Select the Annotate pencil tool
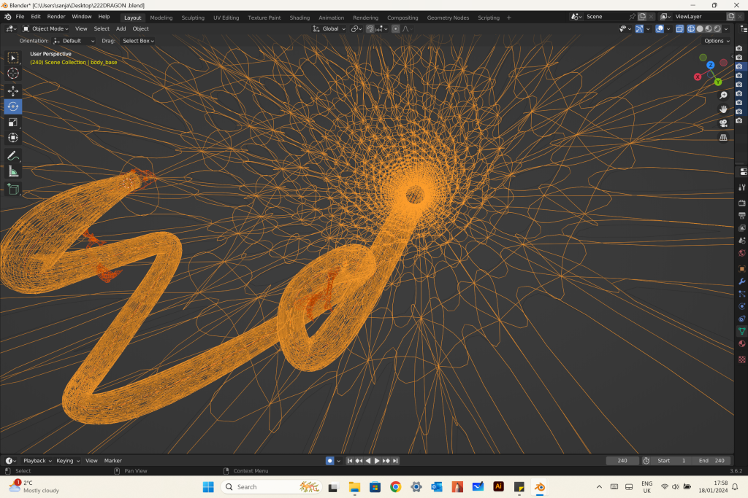Image resolution: width=748 pixels, height=498 pixels. [x=13, y=156]
